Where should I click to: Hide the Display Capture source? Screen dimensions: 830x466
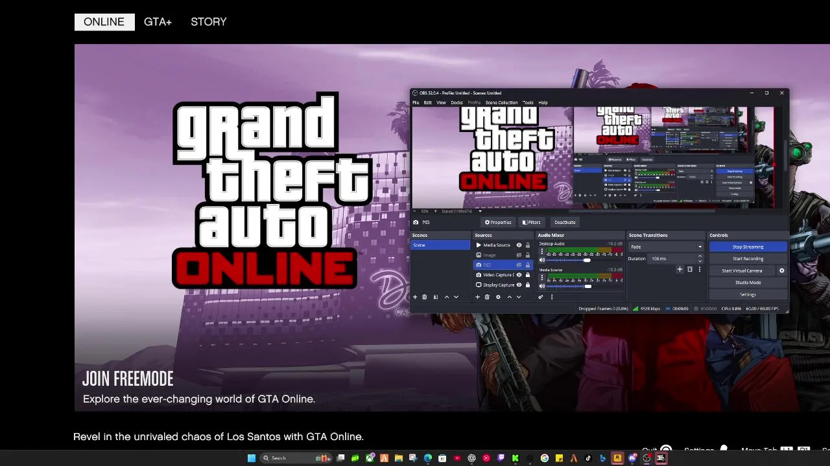[519, 285]
